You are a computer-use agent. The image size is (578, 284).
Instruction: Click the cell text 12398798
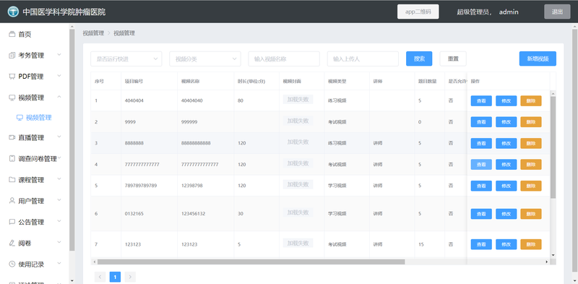(191, 186)
